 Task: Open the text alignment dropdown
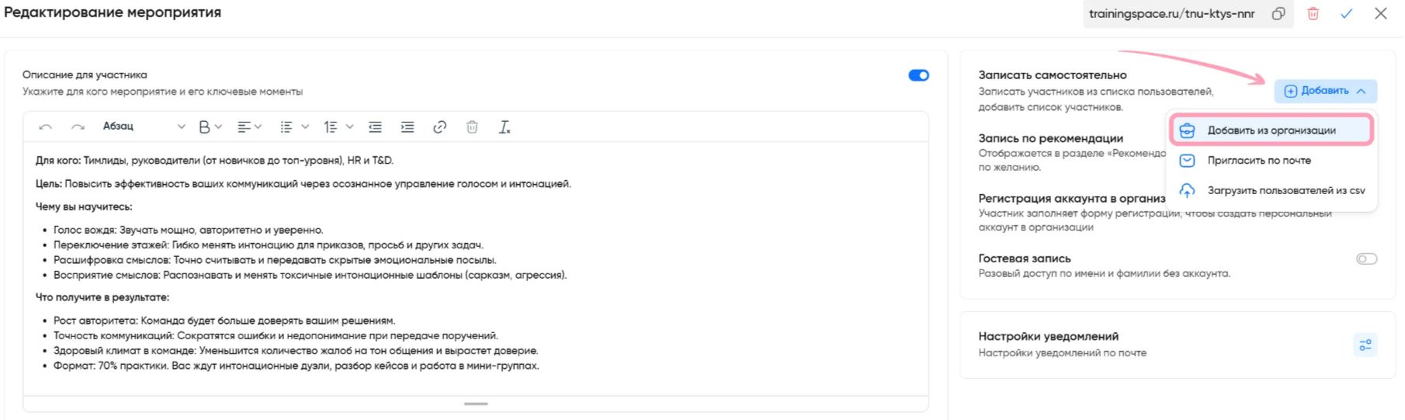249,127
